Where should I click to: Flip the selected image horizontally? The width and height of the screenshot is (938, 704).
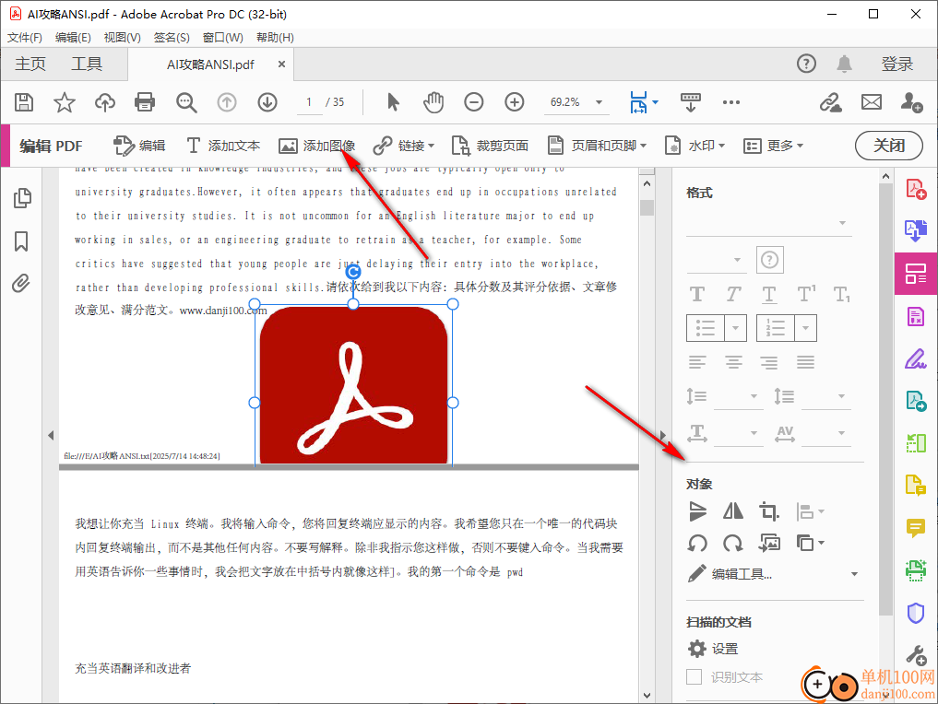click(x=733, y=511)
